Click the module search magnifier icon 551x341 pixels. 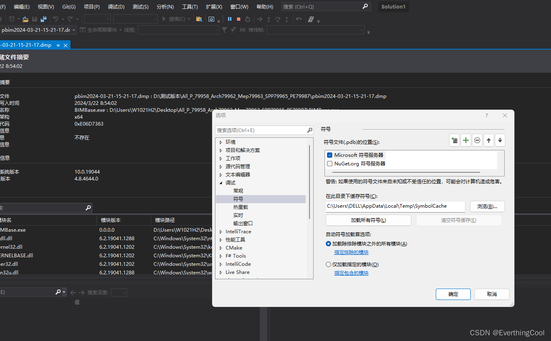[x=88, y=208]
